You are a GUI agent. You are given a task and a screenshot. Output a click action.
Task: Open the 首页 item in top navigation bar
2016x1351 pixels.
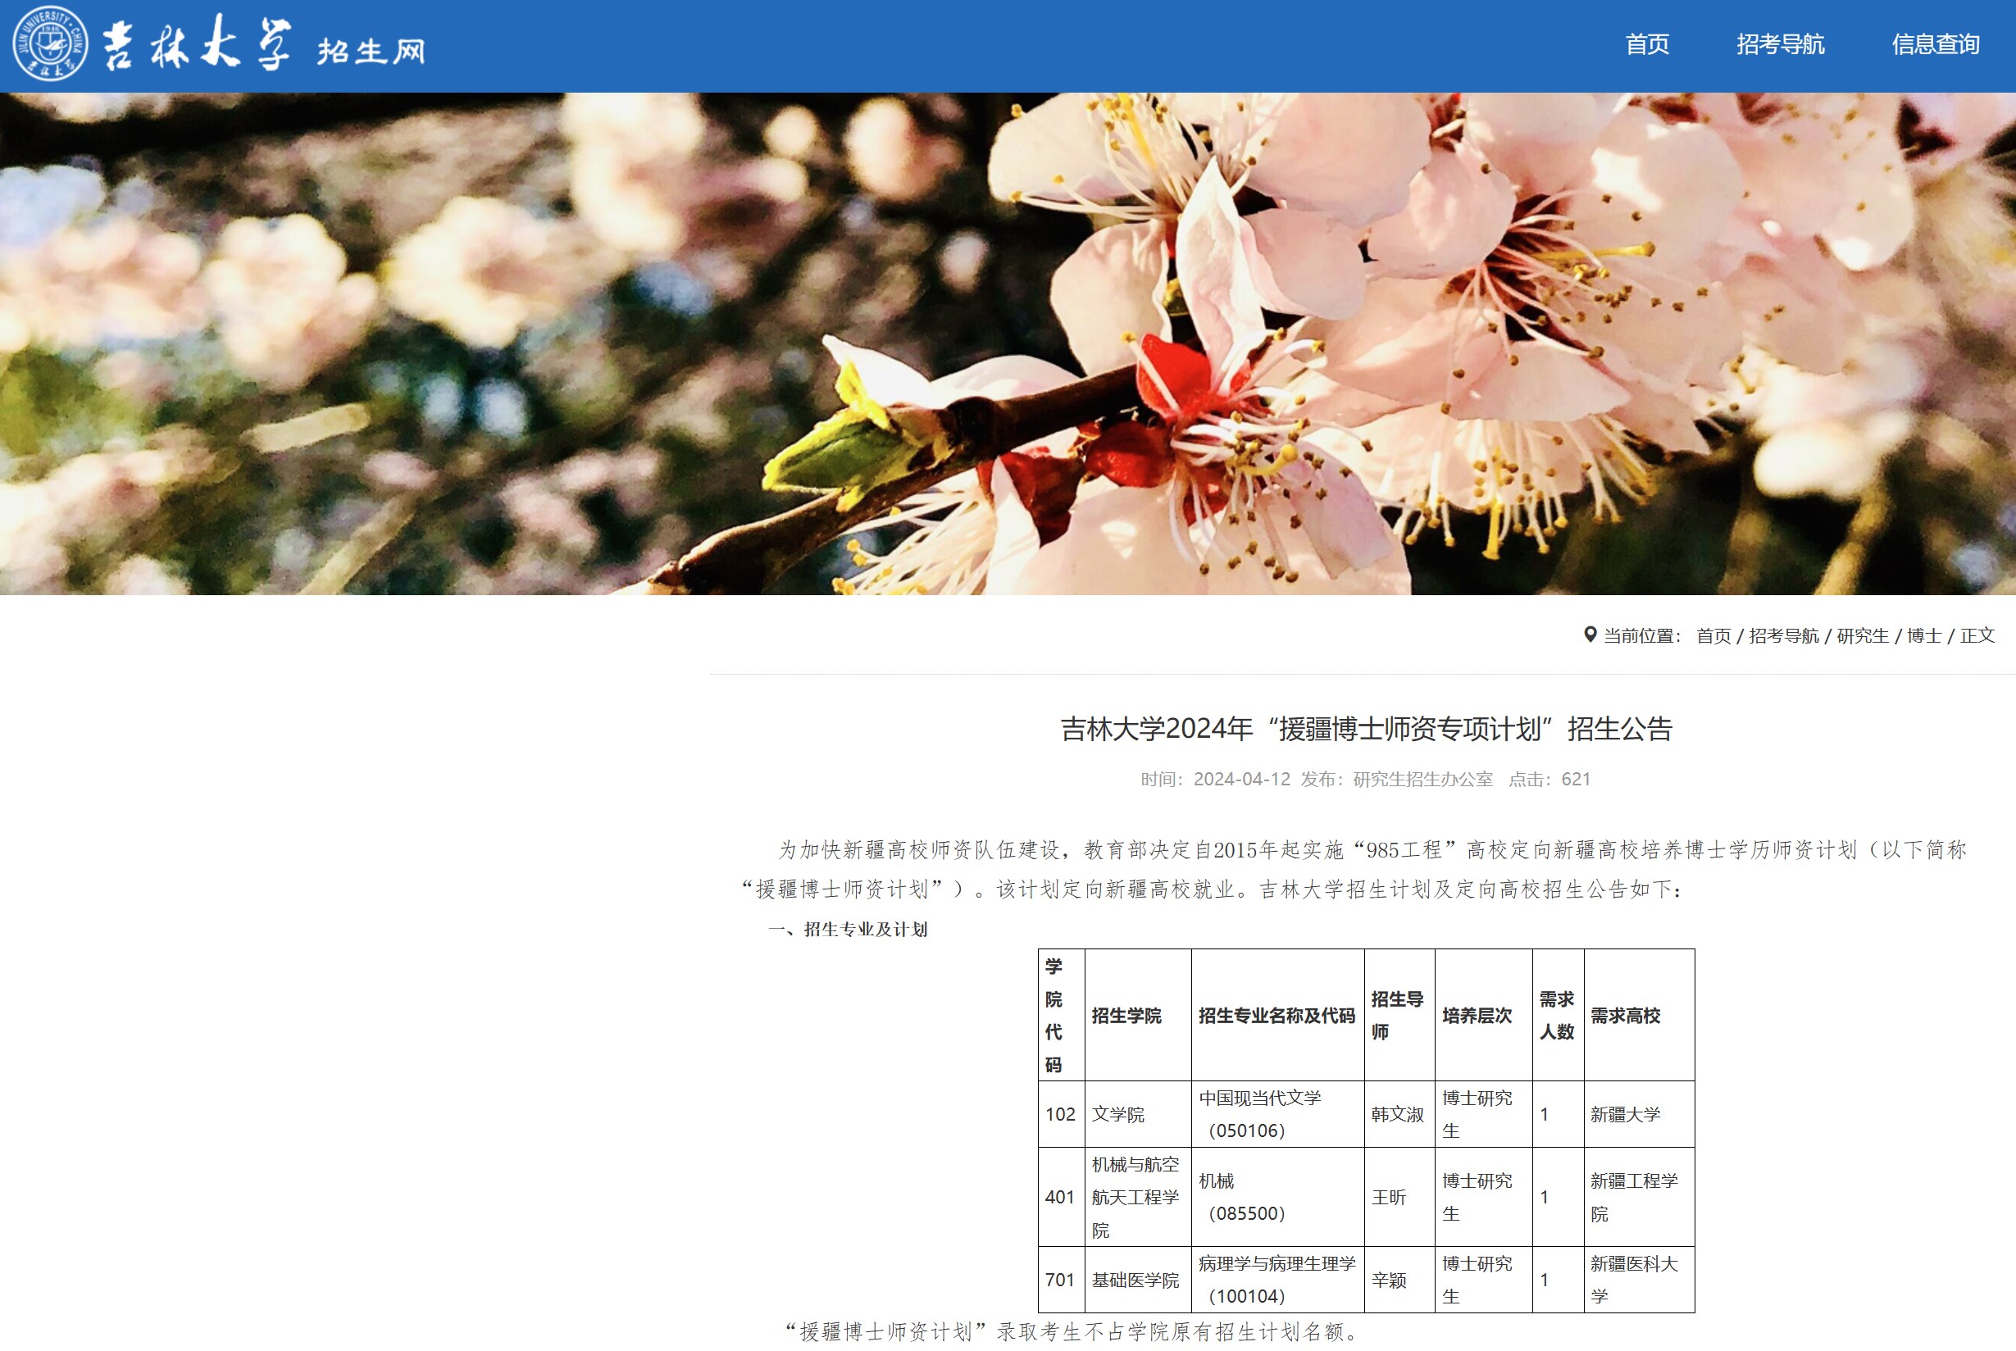tap(1646, 44)
